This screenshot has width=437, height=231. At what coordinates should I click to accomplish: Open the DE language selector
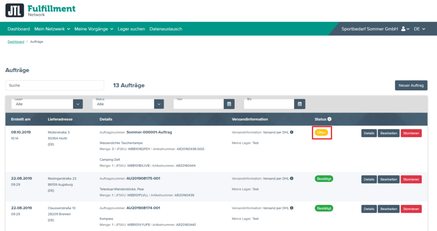[x=420, y=29]
